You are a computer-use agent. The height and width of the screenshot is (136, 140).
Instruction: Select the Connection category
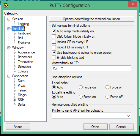coord(20,76)
